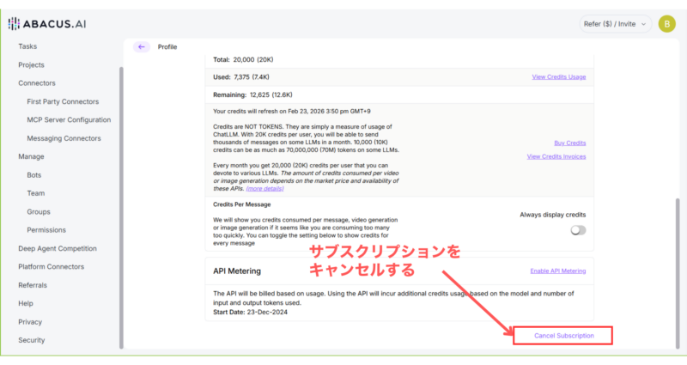Open Tasks in the sidebar
The image size is (687, 365).
(x=27, y=46)
